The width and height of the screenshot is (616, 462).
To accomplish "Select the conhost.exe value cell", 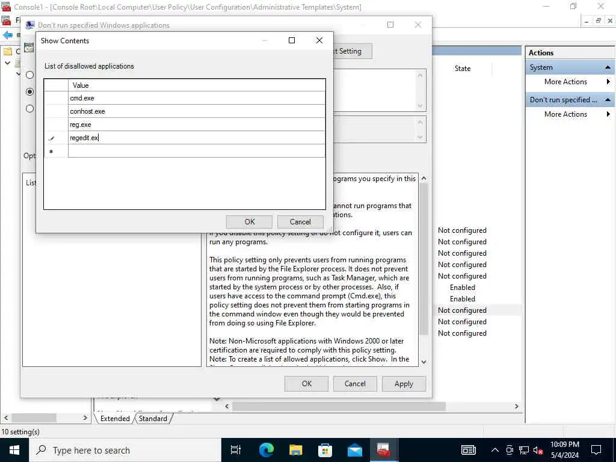I will coord(197,111).
